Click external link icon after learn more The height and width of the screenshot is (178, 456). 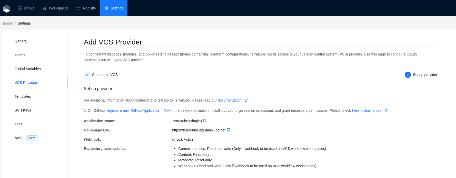coord(386,110)
